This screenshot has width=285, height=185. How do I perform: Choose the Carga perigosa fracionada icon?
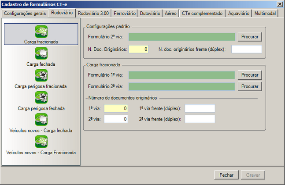click(x=41, y=75)
